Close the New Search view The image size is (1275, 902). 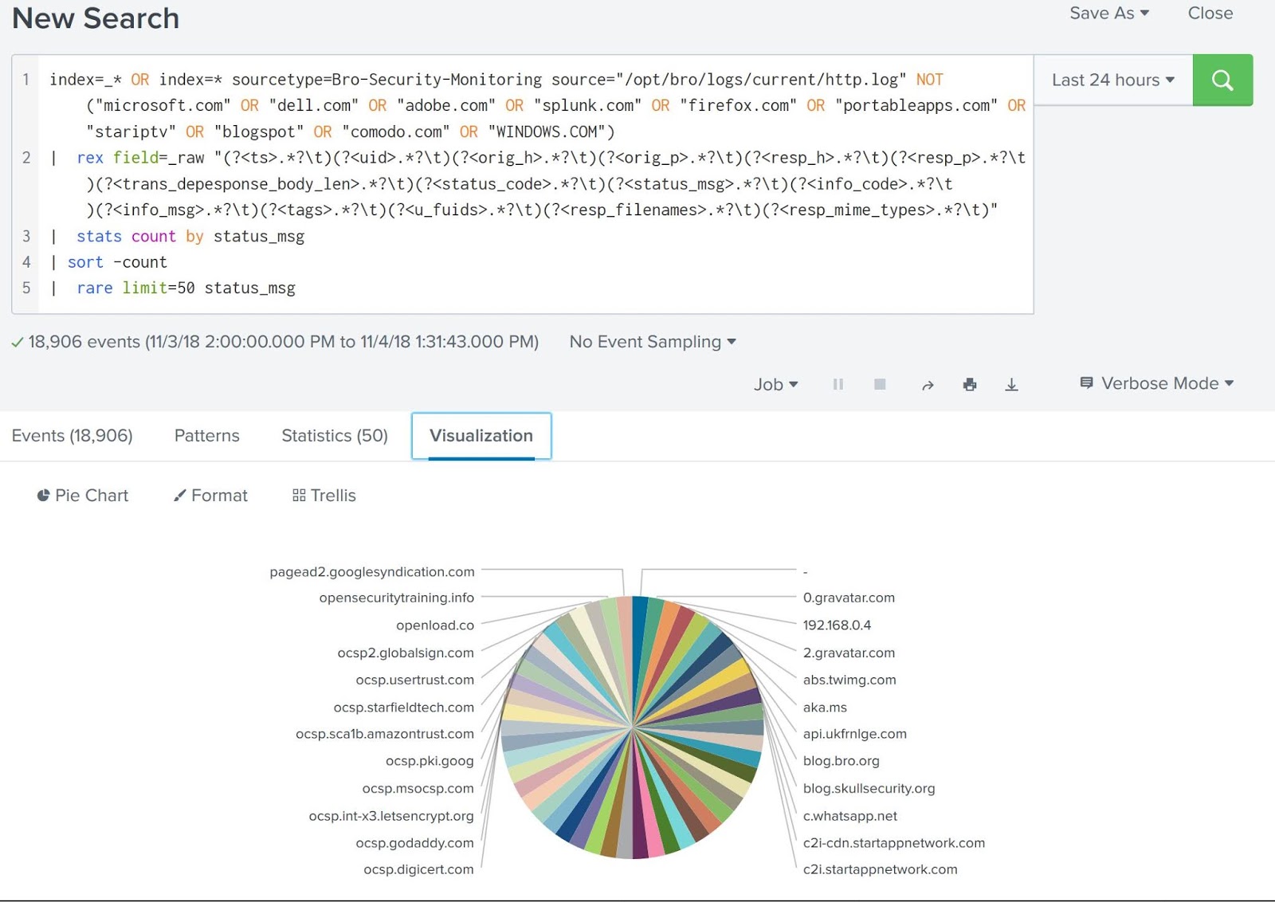(x=1210, y=13)
